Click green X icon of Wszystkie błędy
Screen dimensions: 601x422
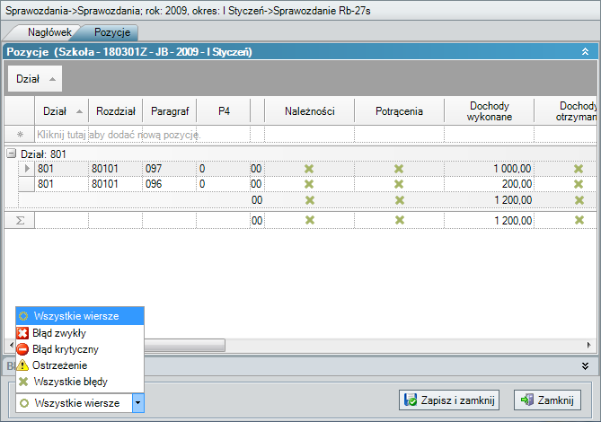pos(23,382)
